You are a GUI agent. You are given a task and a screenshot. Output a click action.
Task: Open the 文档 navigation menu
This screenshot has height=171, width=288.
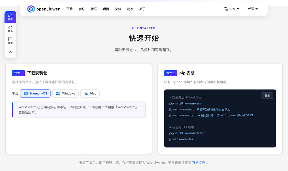118,9
